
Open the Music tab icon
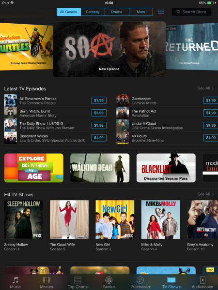click(16, 280)
